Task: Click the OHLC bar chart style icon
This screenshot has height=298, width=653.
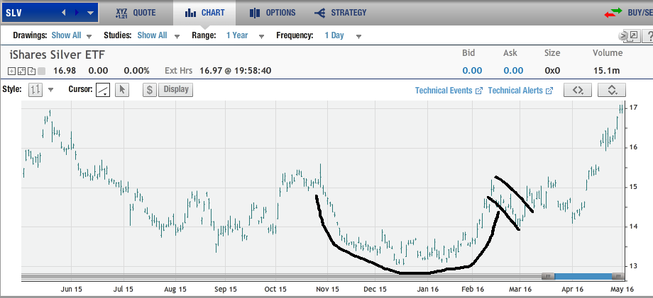Action: point(35,90)
